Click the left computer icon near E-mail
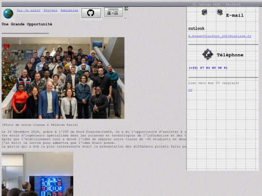Viewport: 262px width, 196px height. pos(205,12)
